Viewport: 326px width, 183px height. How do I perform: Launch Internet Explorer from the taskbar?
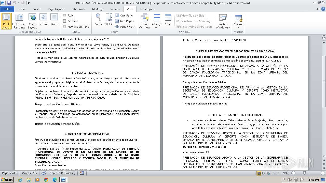pos(20,180)
